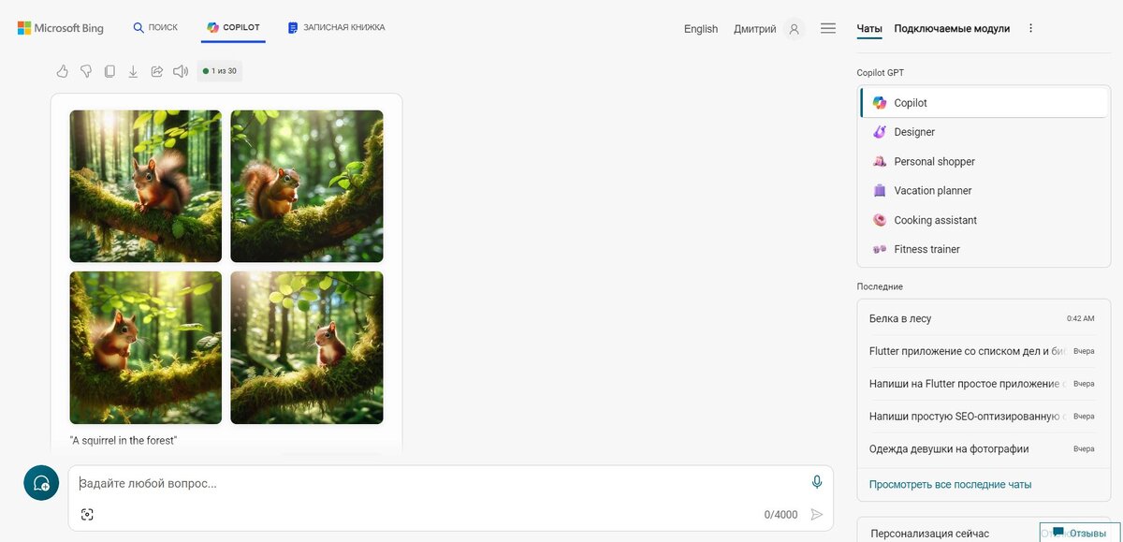Start a new topic with the round button
1123x542 pixels.
point(41,483)
